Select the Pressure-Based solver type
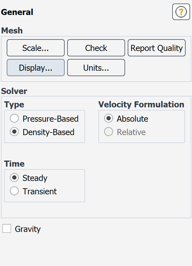192x266 pixels. (14, 119)
